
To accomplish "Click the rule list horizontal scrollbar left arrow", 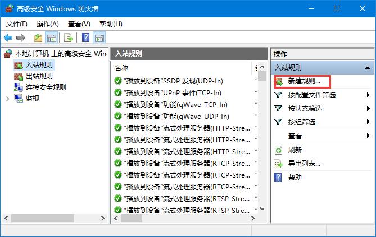I will (x=116, y=218).
